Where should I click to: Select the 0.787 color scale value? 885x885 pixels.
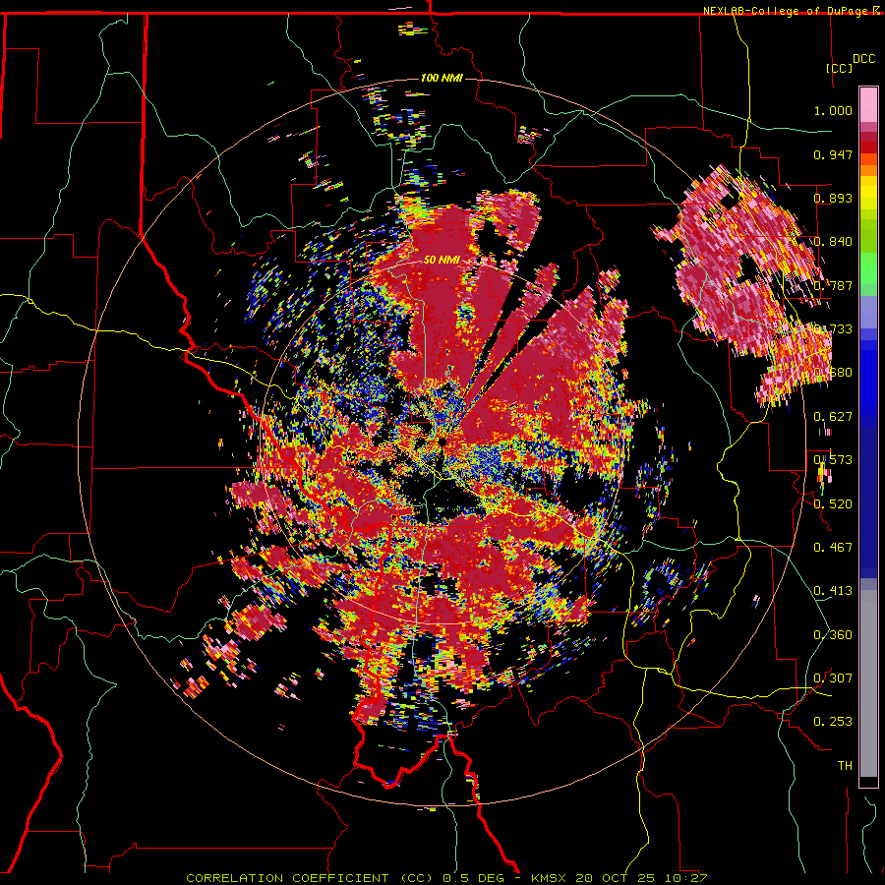(x=833, y=285)
